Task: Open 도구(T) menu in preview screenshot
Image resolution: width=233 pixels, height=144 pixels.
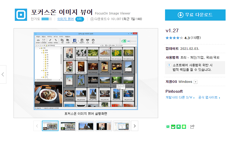Action: pos(61,37)
